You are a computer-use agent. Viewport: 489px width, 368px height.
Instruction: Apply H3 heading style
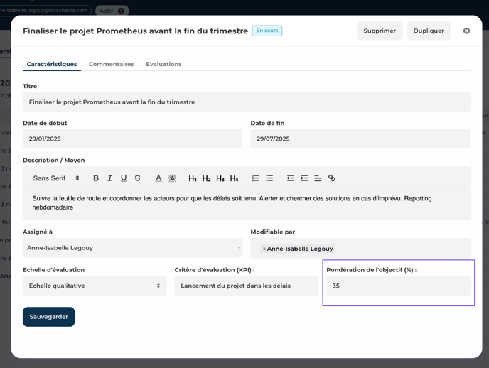pyautogui.click(x=220, y=178)
